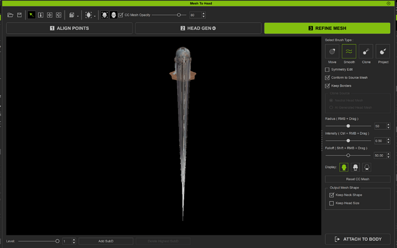The width and height of the screenshot is (397, 248).
Task: Click the Level slider handle
Action: [x=57, y=241]
